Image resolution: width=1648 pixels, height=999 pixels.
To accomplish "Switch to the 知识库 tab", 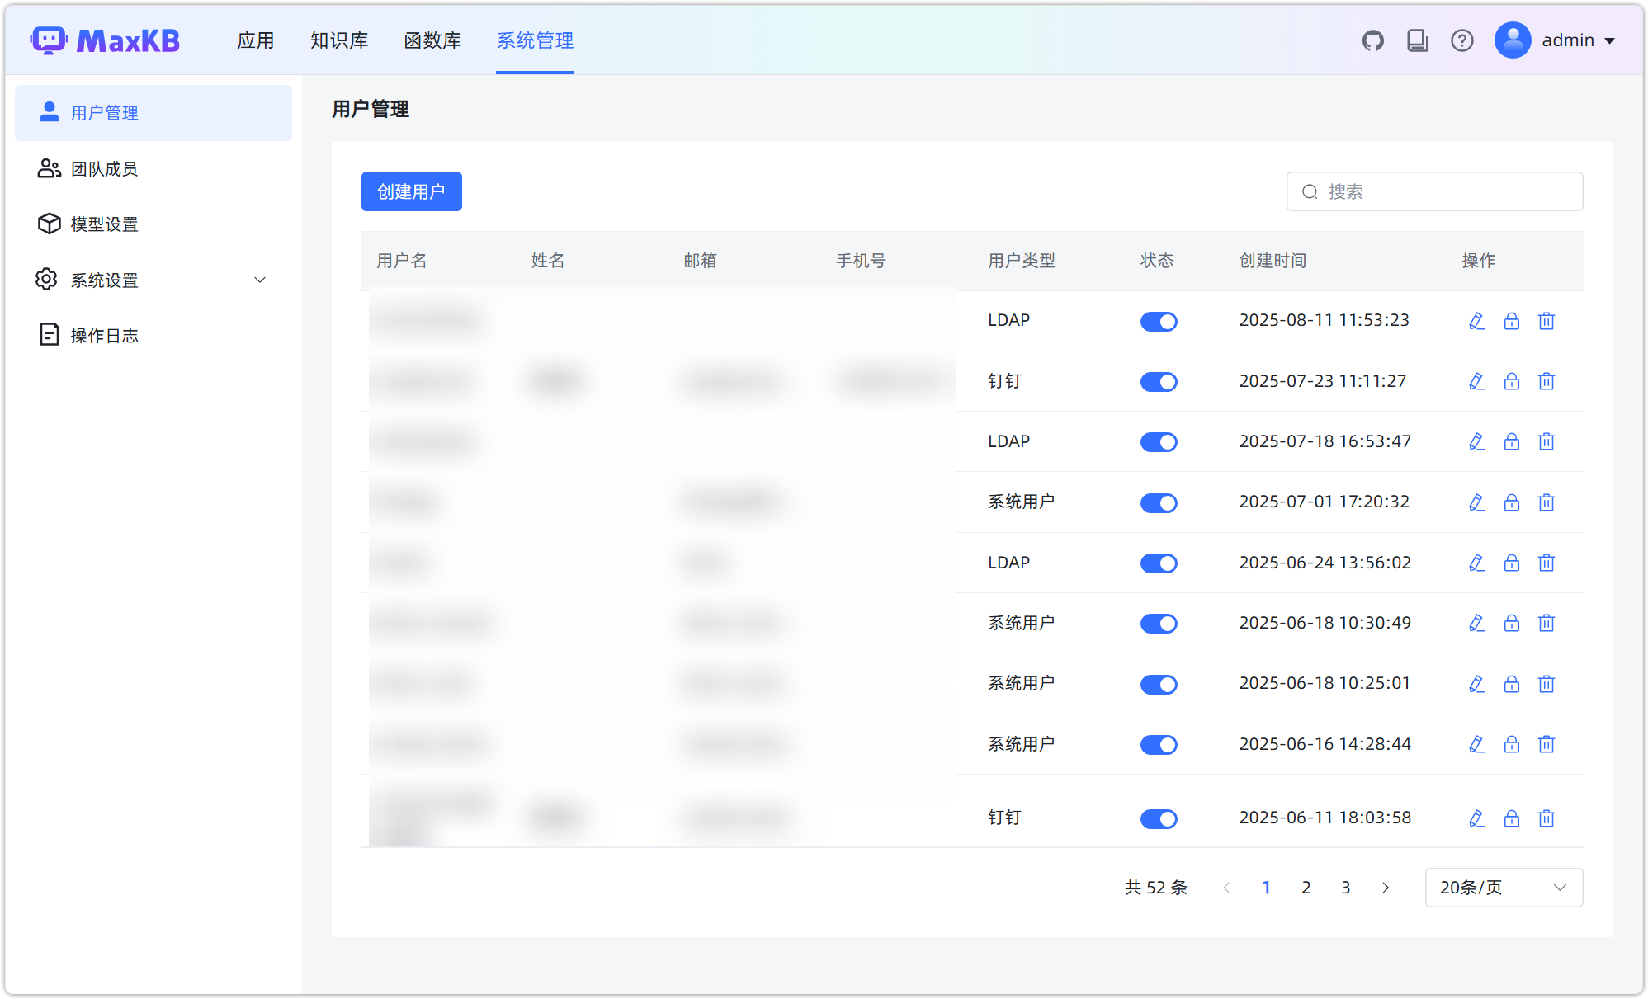I will click(x=338, y=40).
